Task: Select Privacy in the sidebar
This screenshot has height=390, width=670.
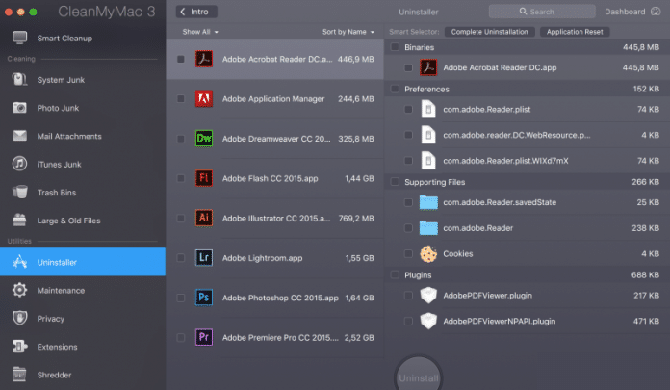Action: 83,318
